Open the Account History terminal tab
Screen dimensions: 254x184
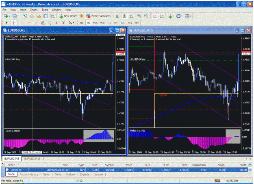point(29,174)
